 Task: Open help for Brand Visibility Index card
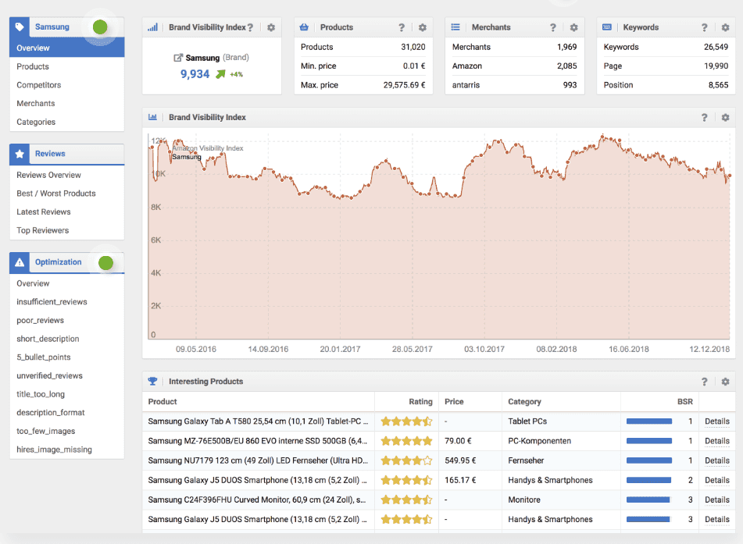pyautogui.click(x=250, y=27)
